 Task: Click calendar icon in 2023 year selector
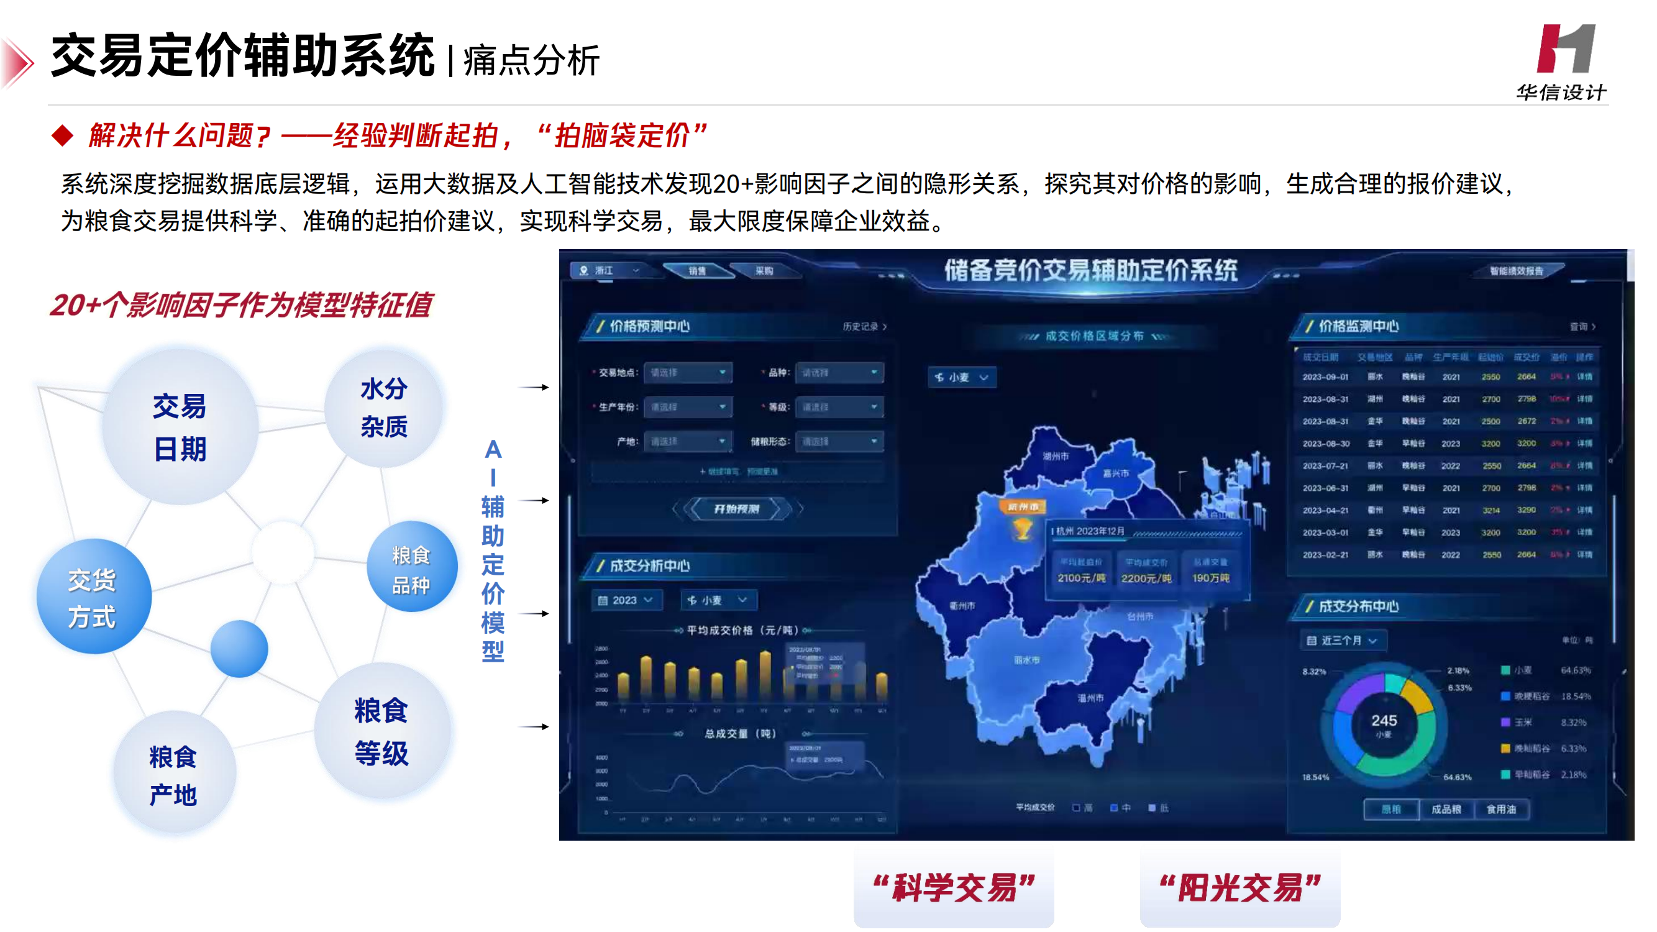click(603, 600)
